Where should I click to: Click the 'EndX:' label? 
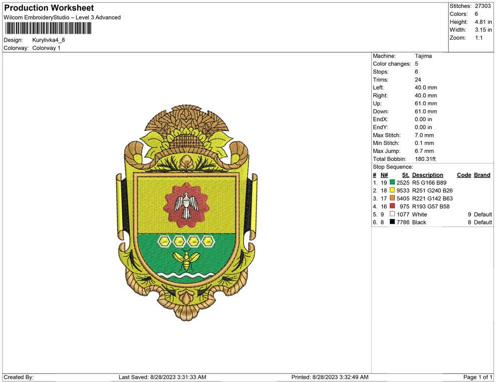coord(381,119)
